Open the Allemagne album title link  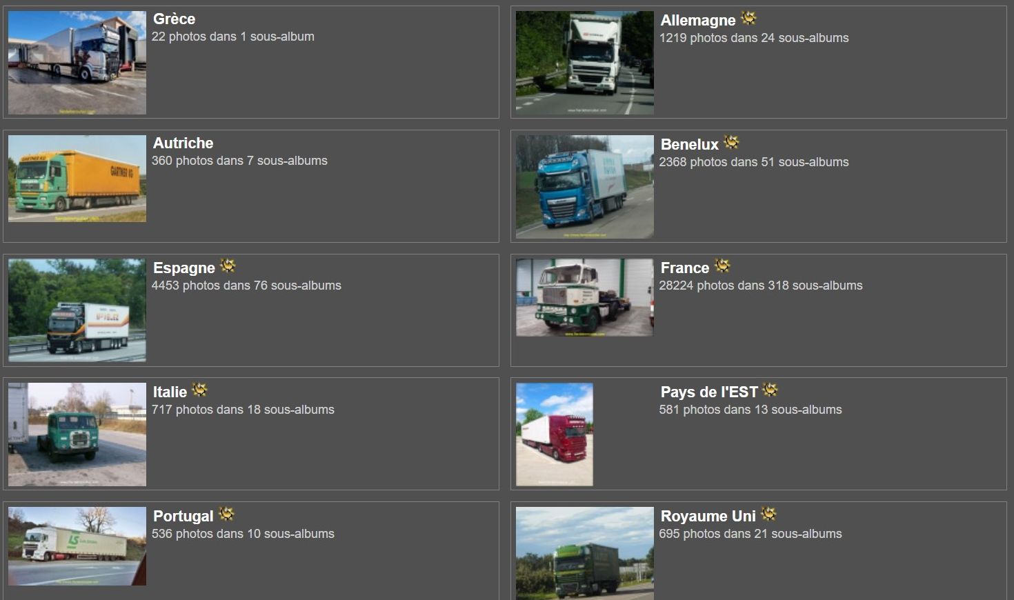[x=698, y=21]
